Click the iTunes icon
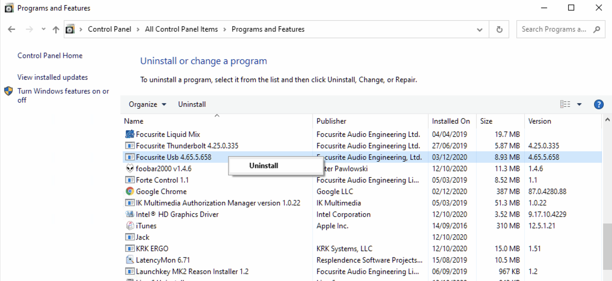Screen dimensions: 612x281 tap(130, 226)
